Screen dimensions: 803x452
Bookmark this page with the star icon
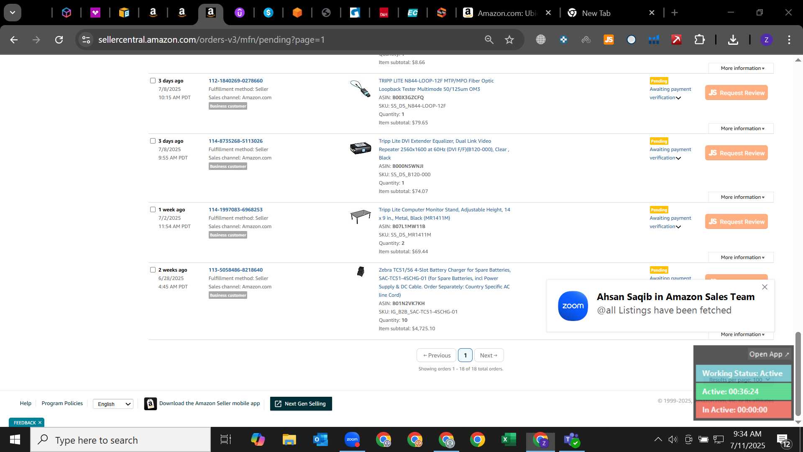(x=509, y=40)
